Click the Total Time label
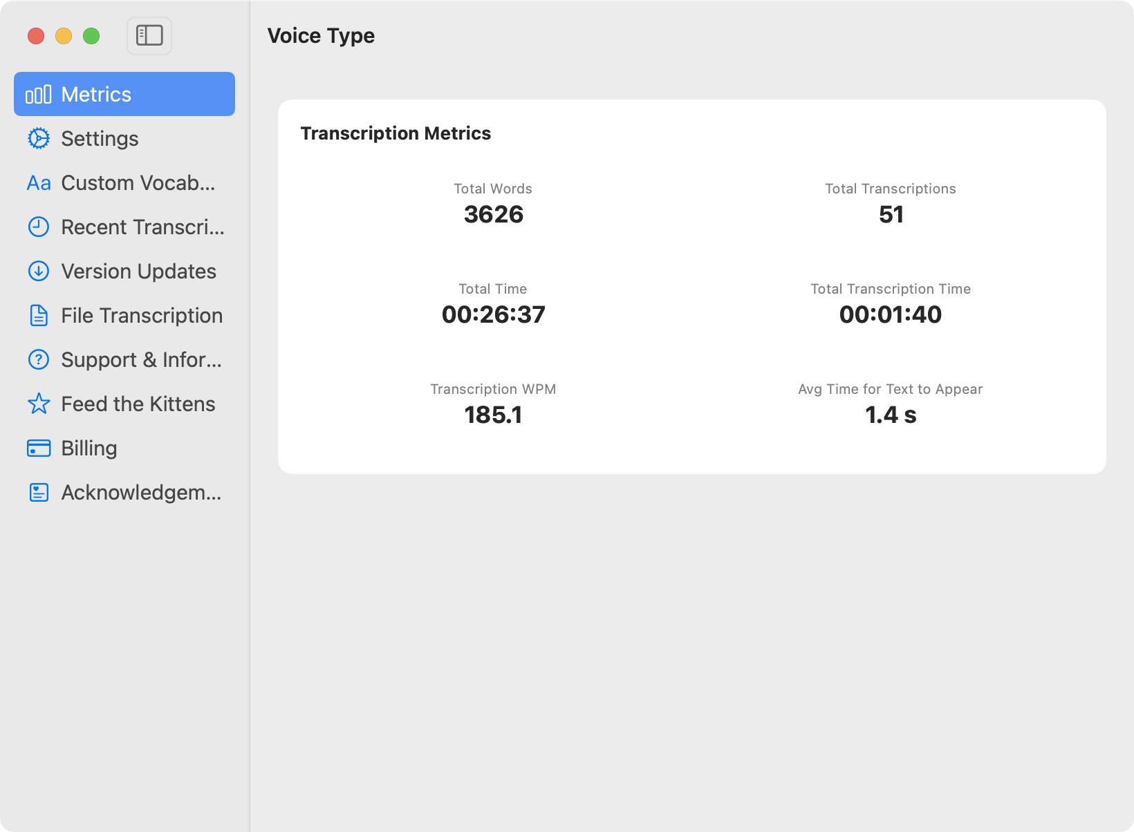Screen dimensions: 1134x832 pos(493,289)
